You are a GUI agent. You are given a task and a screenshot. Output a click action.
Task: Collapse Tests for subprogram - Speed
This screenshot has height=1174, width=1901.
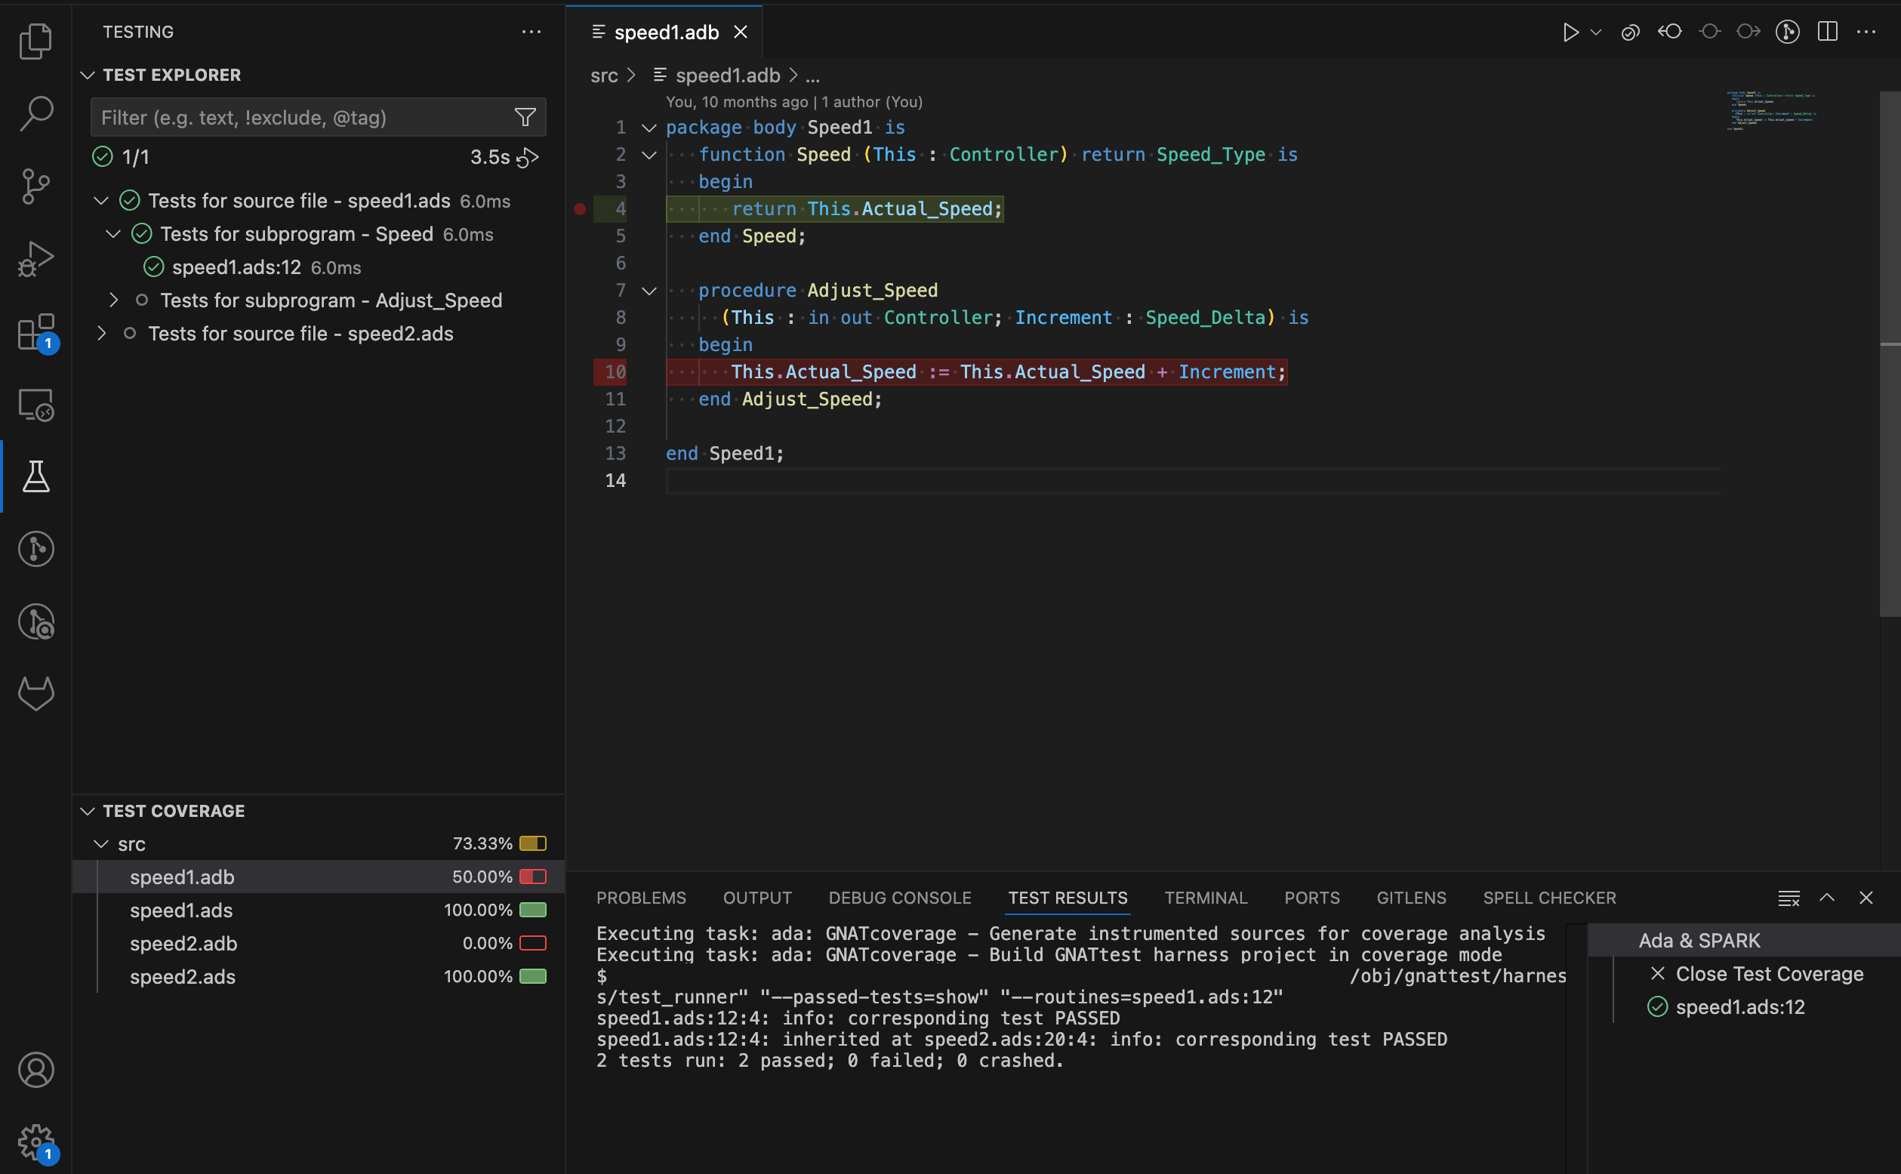click(x=113, y=235)
